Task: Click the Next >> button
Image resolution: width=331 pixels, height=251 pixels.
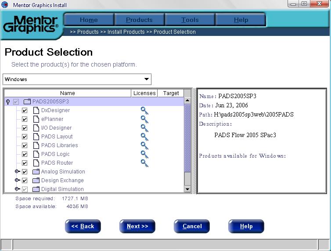Action: click(137, 226)
